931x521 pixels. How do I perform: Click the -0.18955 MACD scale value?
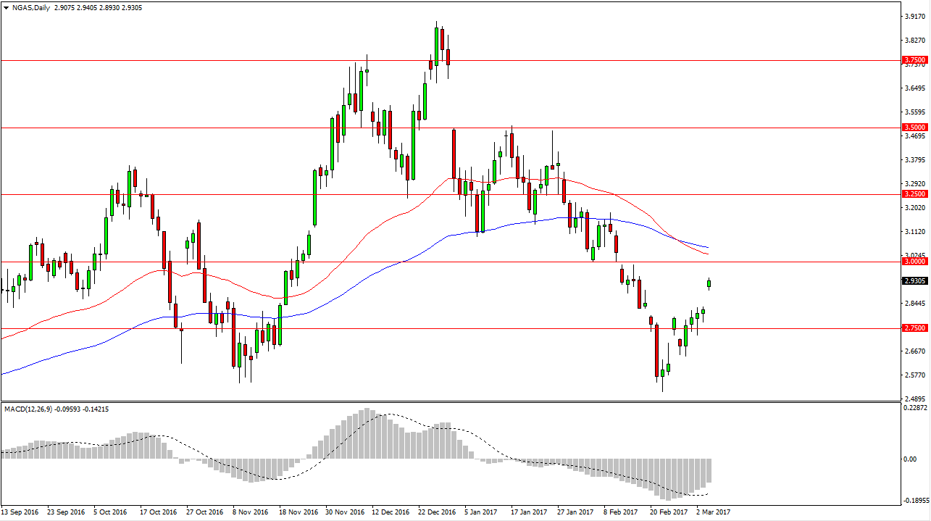coord(914,501)
